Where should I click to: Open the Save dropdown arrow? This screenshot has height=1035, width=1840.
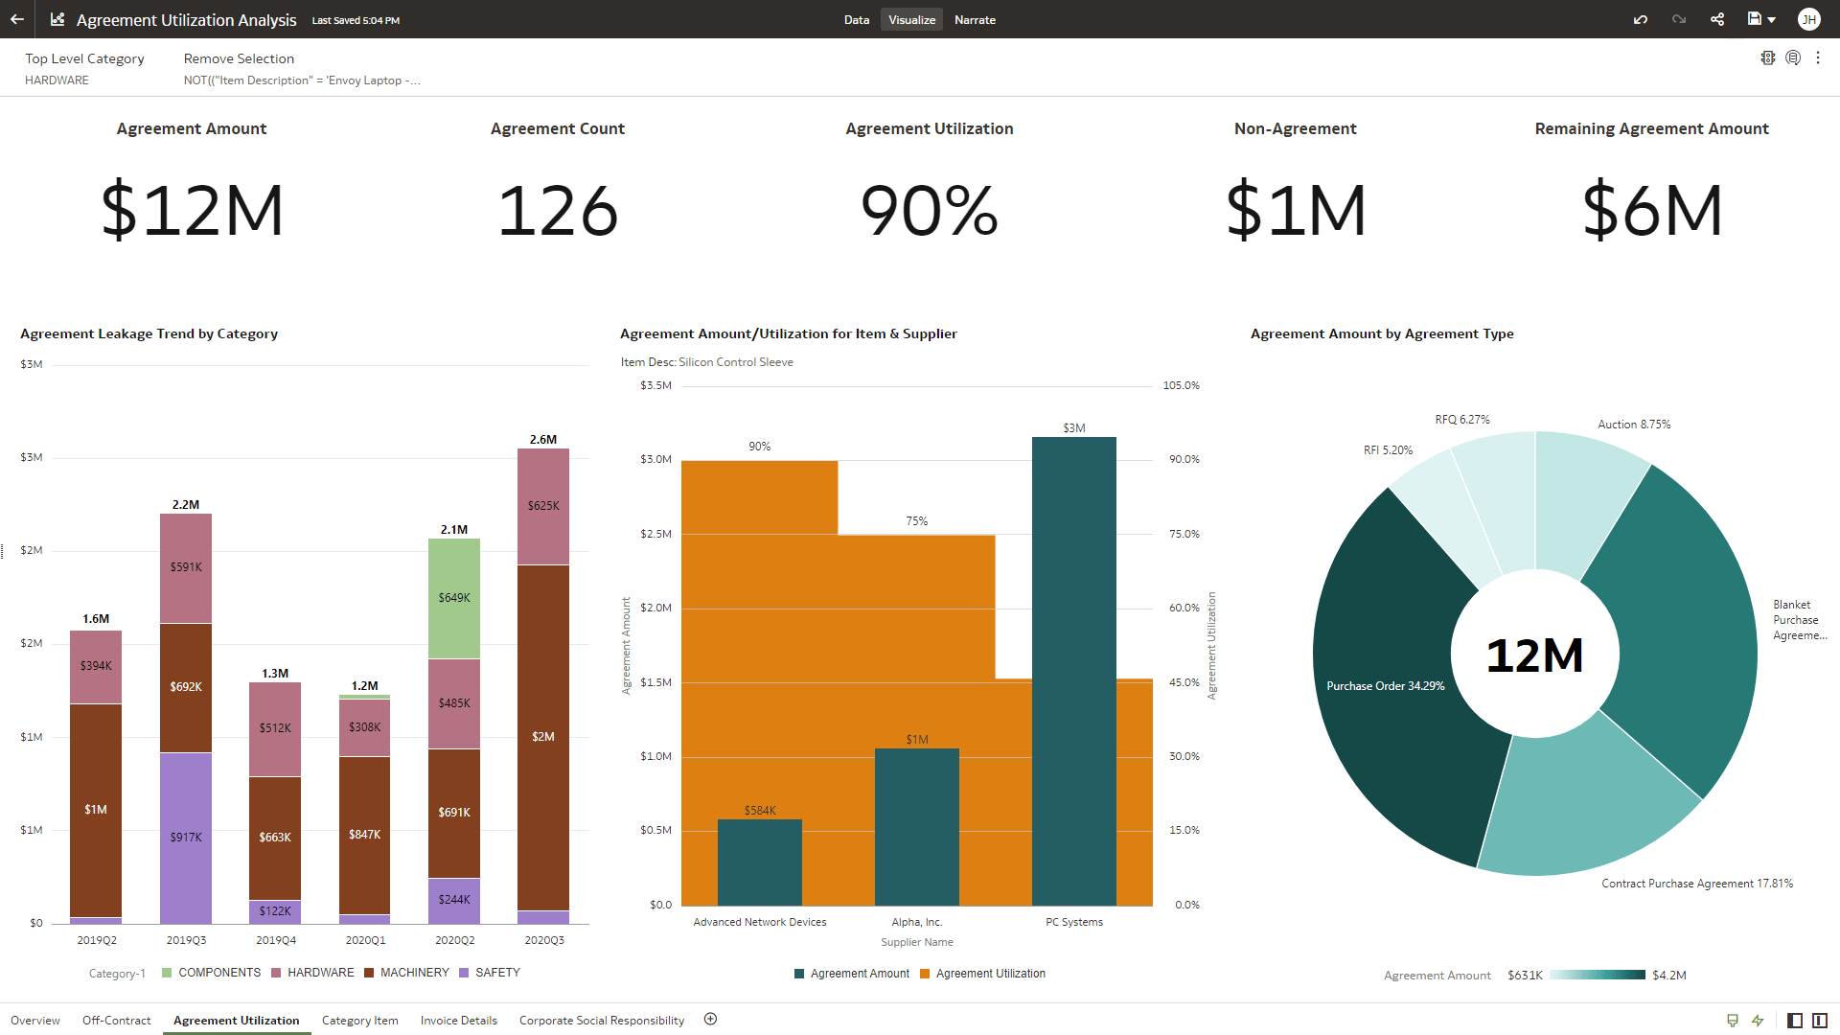pos(1772,19)
